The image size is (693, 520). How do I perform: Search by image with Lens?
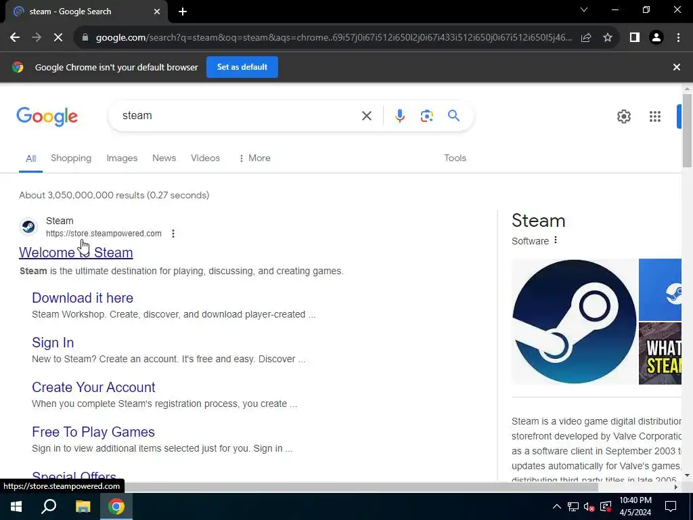click(x=426, y=116)
